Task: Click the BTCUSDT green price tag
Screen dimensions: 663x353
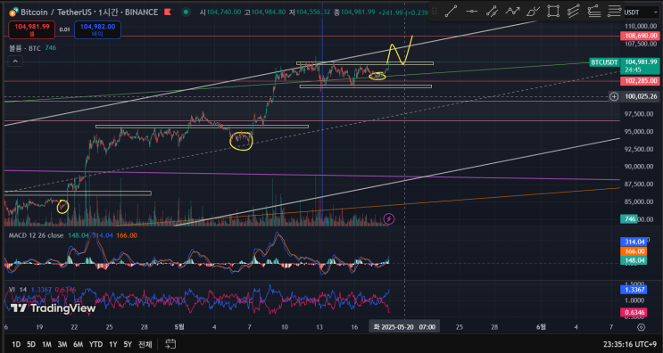Action: tap(604, 62)
